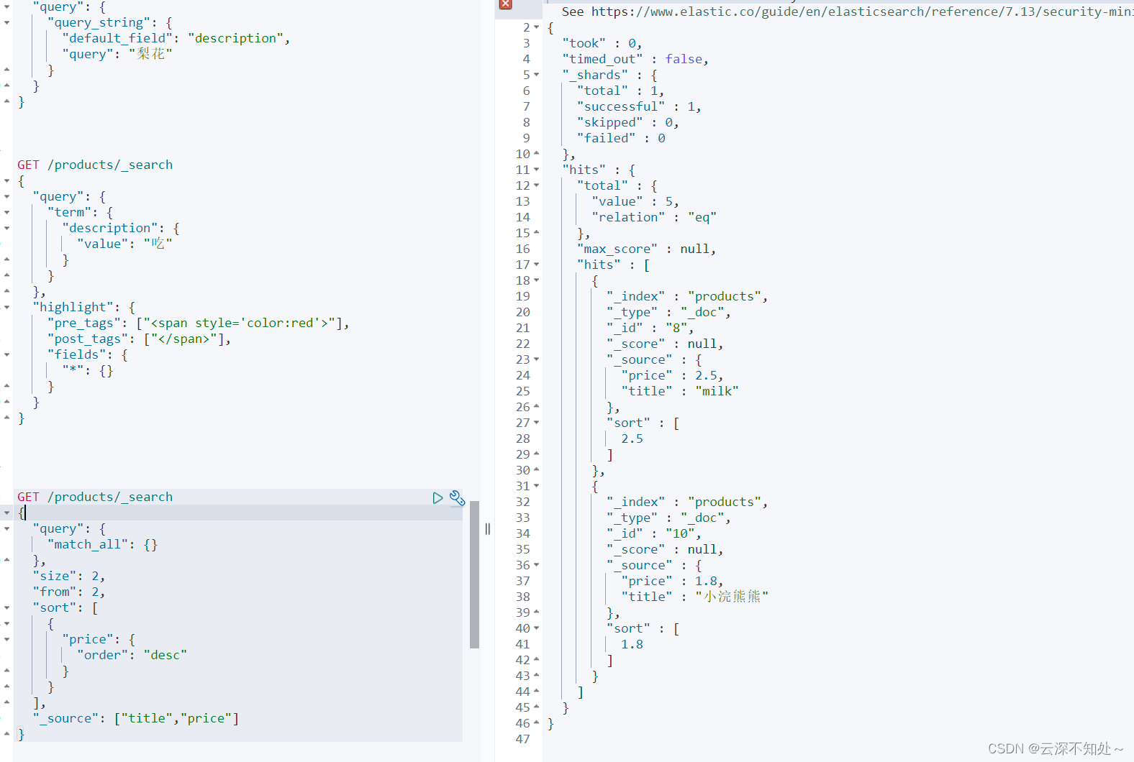Click the "size": 2 line
1134x762 pixels.
pos(69,576)
